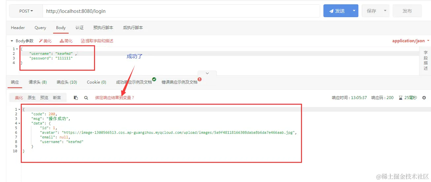The image size is (431, 182).
Task: Open the 错误响应示例及文档 tab
Action: coord(179,82)
